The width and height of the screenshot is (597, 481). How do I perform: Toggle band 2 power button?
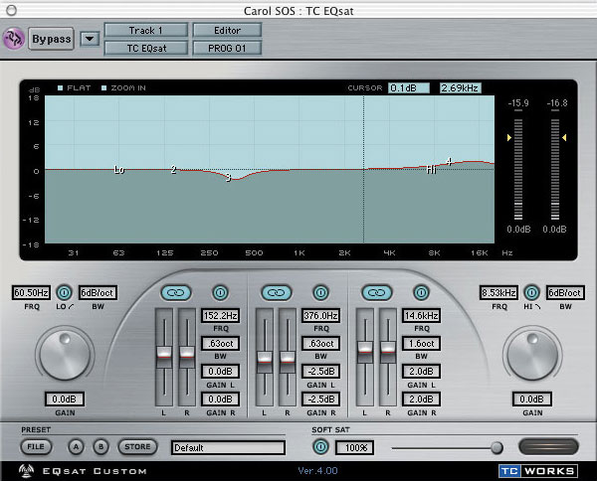(x=220, y=292)
